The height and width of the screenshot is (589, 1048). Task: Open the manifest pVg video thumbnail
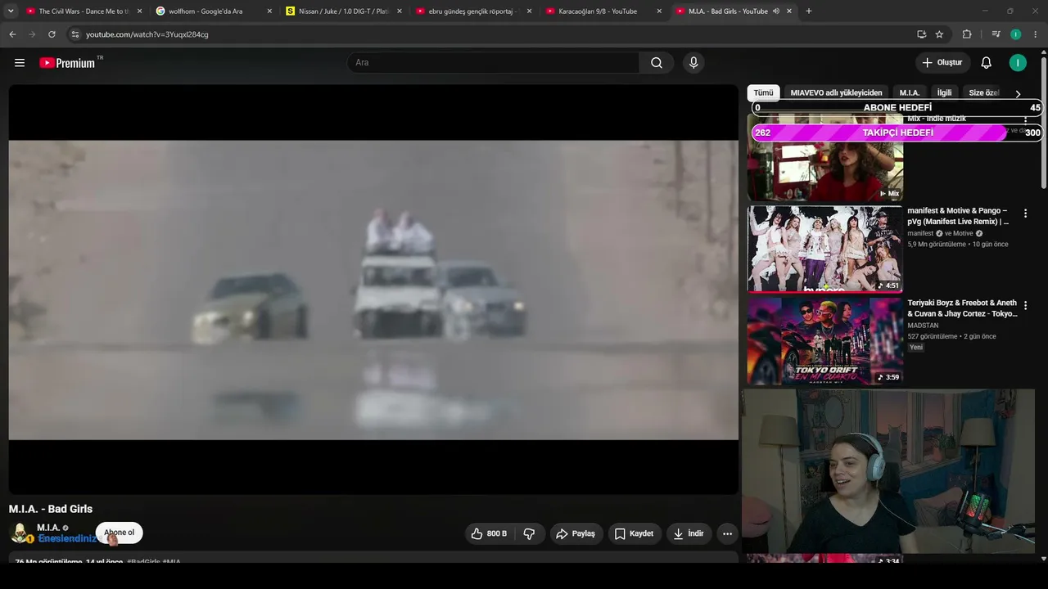825,249
